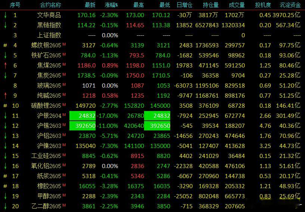The height and width of the screenshot is (212, 305).
Task: Select the 上证指数 contract name
Action: coord(49,35)
